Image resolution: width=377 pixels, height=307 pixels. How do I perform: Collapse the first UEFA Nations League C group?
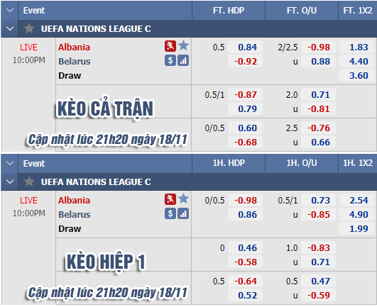tap(10, 28)
